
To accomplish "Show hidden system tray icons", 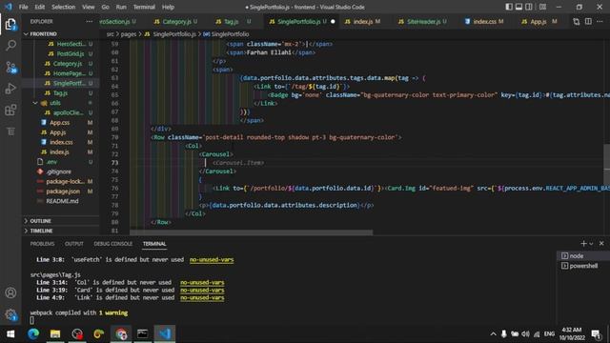I will [493, 334].
